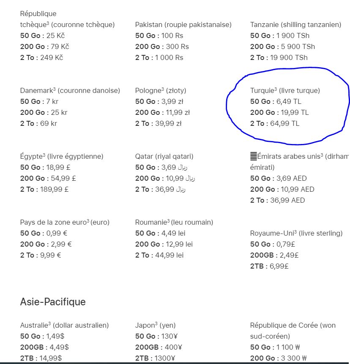This screenshot has height=364, width=350.
Task: Open footnote 3 beside Pologne
Action: click(162, 89)
